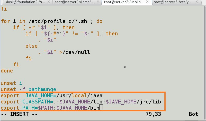This screenshot has width=206, height=121.
Task: Click the '-- INSERT --' mode indicator
Action: pos(19,114)
